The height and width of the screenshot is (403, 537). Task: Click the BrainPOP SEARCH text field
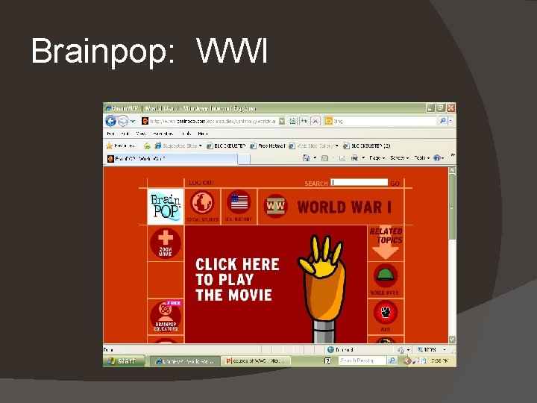click(359, 182)
